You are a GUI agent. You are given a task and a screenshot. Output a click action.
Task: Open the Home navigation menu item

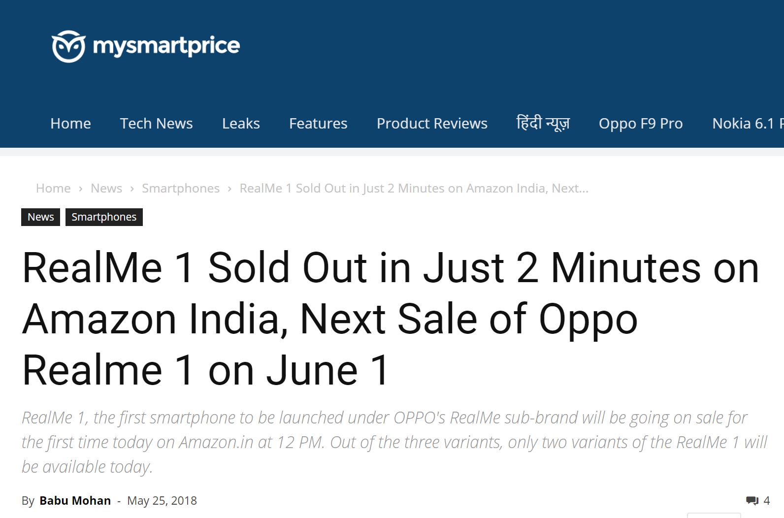coord(70,123)
